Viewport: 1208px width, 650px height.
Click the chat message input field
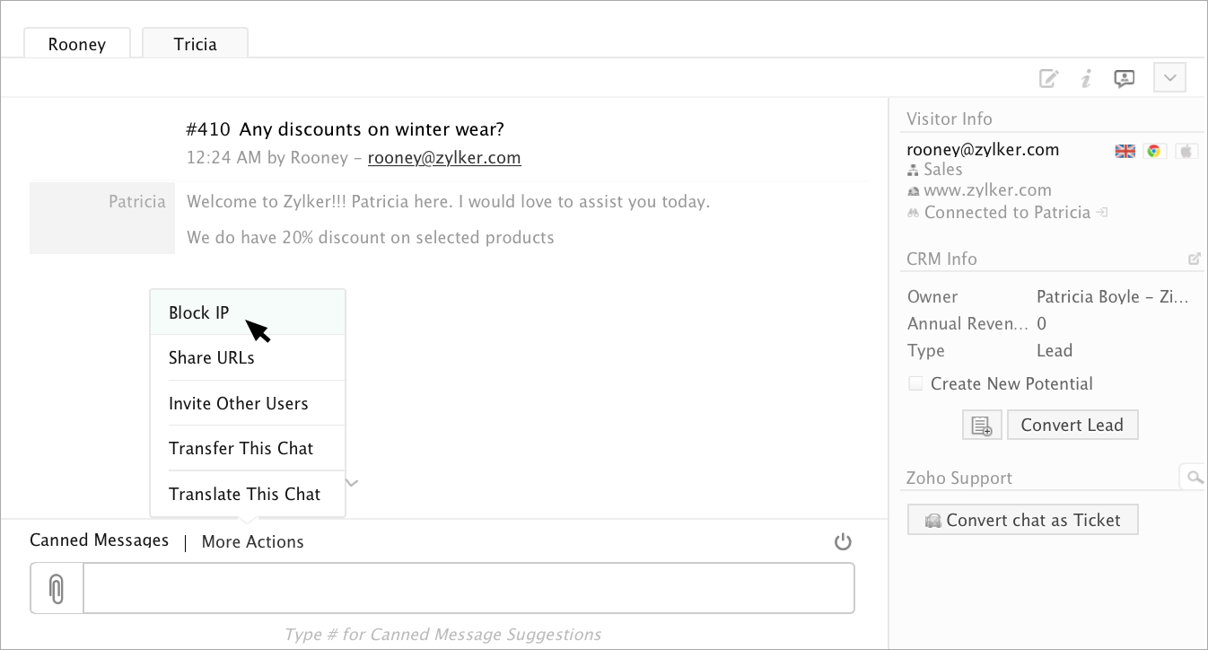tap(468, 589)
